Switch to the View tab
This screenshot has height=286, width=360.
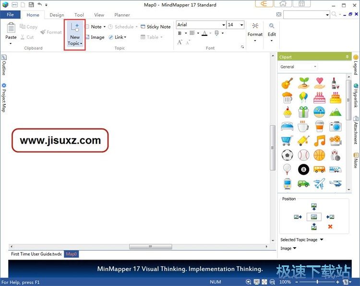(99, 15)
